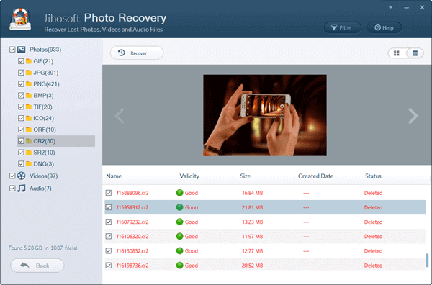Click the Recover button

[x=137, y=53]
